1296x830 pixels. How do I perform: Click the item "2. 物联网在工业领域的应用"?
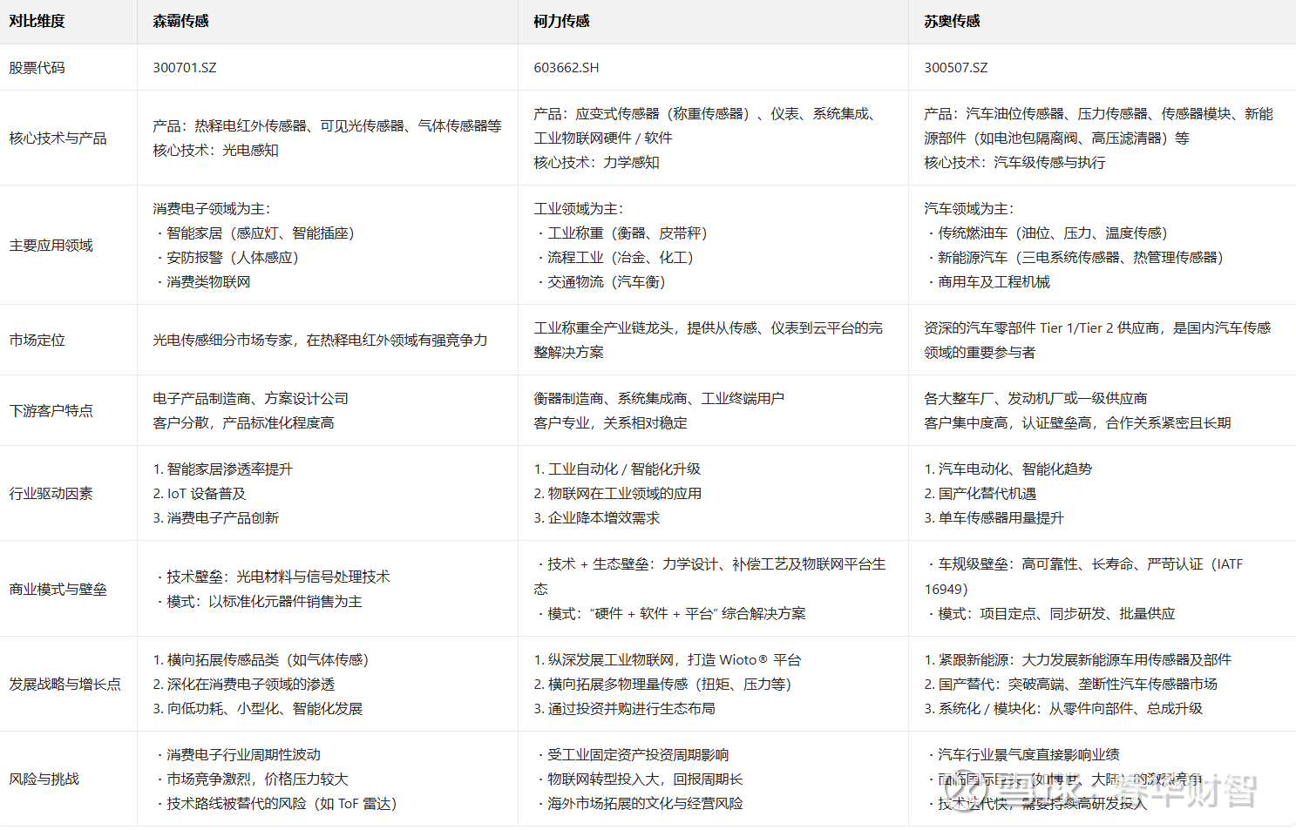(618, 494)
